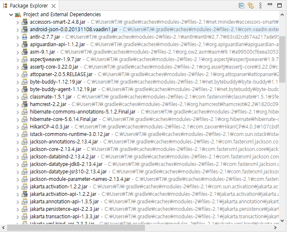Select jakarta.annotation-api-1.3.5.jar entry
287x232 pixels.
(x=150, y=202)
